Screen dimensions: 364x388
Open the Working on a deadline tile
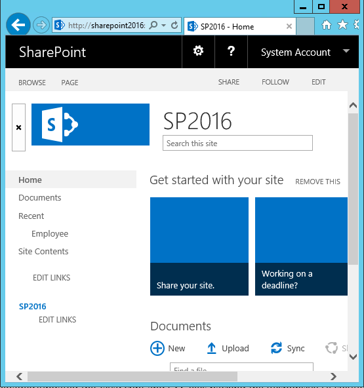pos(301,246)
